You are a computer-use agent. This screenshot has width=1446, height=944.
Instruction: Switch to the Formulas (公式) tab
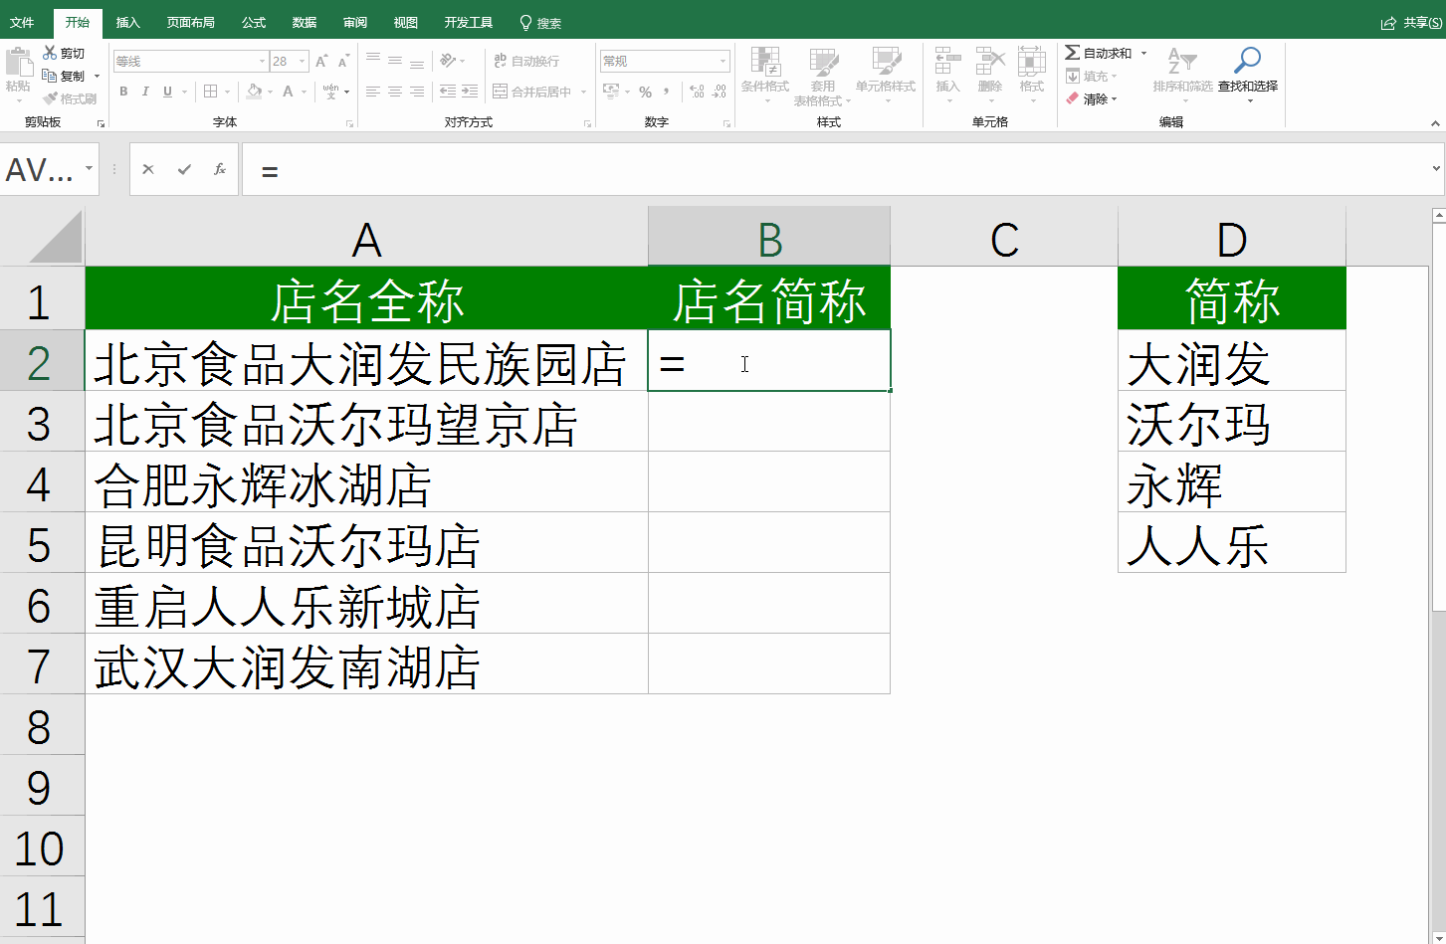[254, 22]
